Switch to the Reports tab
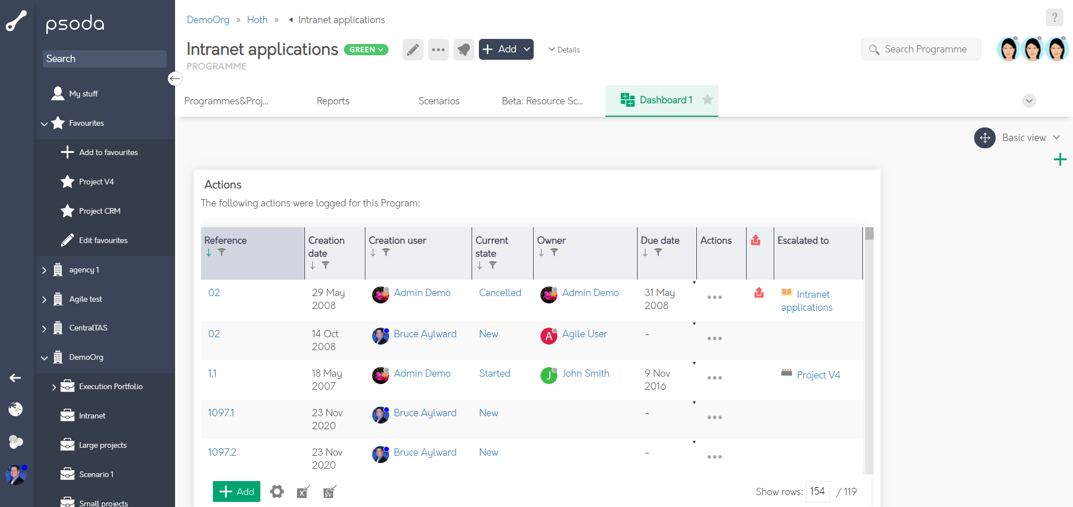This screenshot has width=1073, height=507. [x=333, y=101]
